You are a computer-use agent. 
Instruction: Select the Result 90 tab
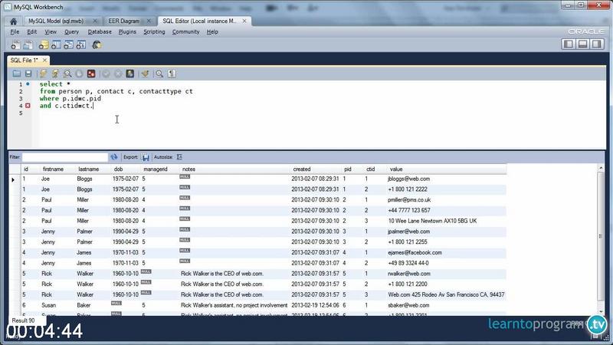[23, 320]
